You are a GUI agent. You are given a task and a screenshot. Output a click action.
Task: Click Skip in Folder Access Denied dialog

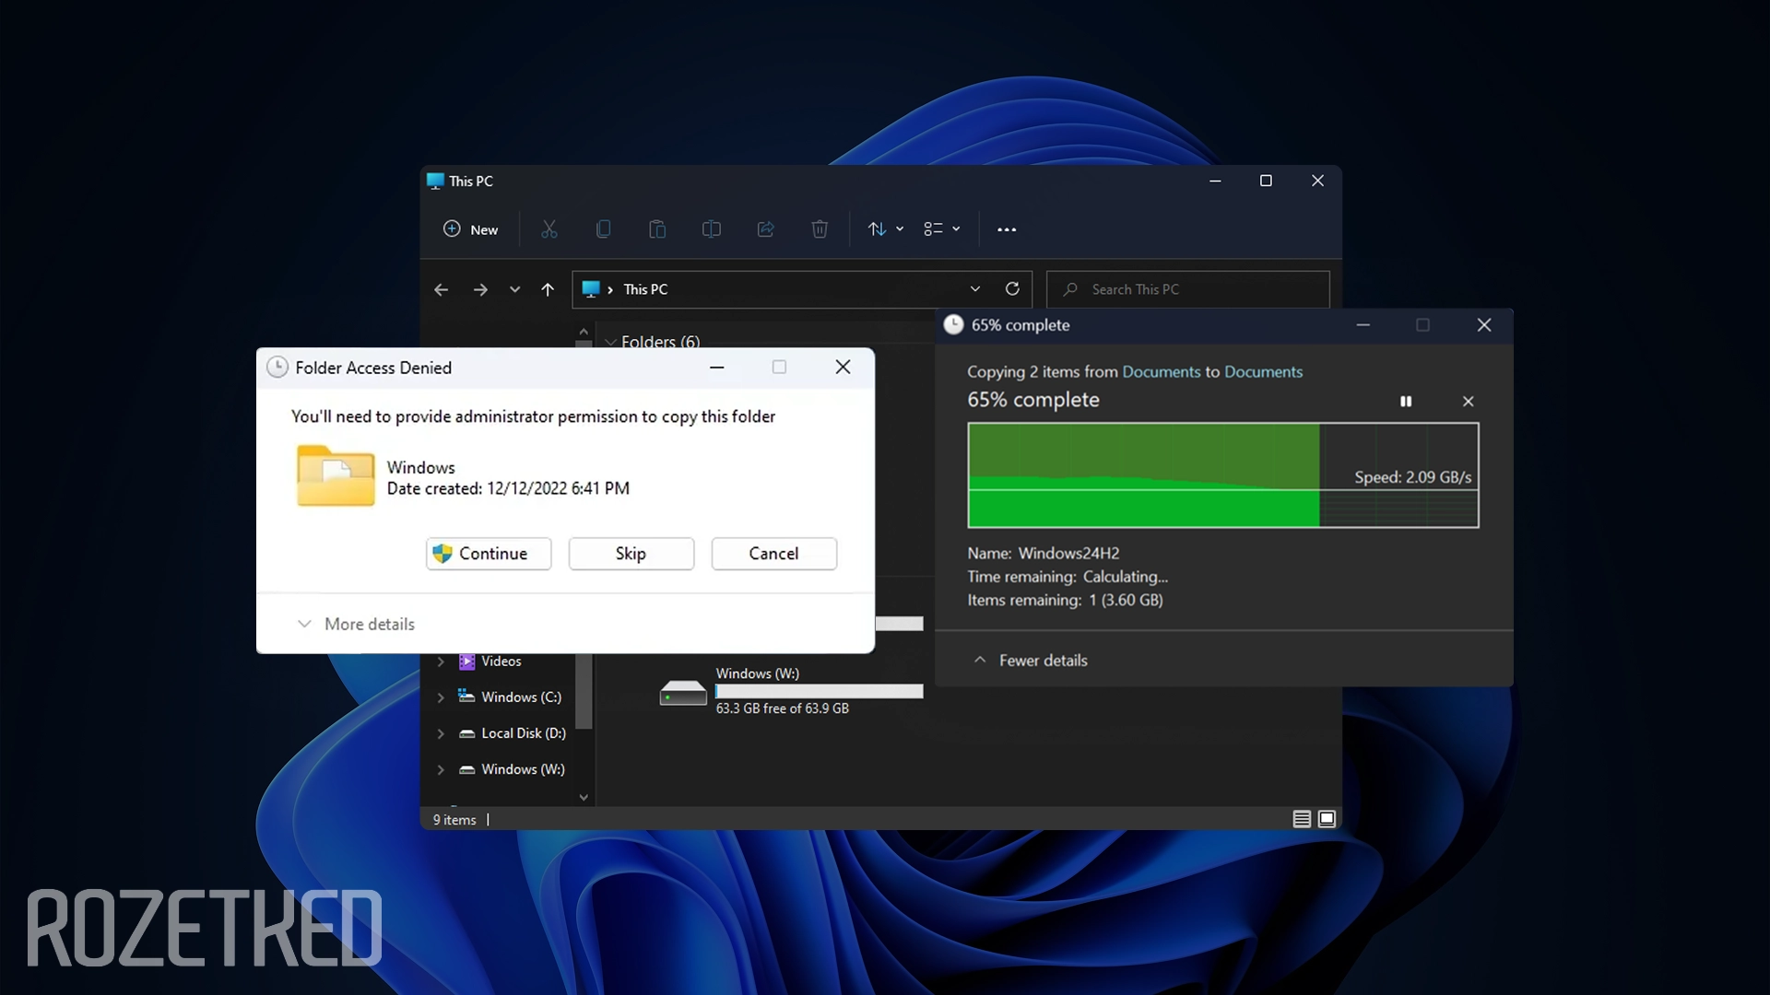pyautogui.click(x=631, y=554)
